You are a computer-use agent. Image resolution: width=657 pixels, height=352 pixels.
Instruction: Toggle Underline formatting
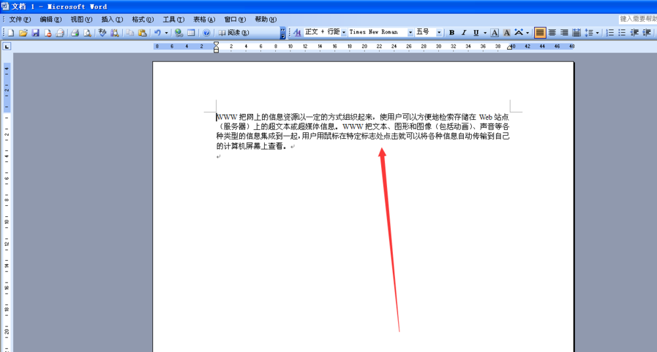click(x=476, y=33)
